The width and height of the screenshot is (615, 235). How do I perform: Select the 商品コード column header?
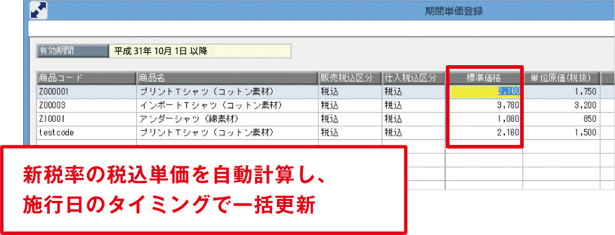point(86,78)
